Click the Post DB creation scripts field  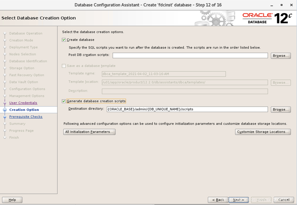tap(190, 56)
